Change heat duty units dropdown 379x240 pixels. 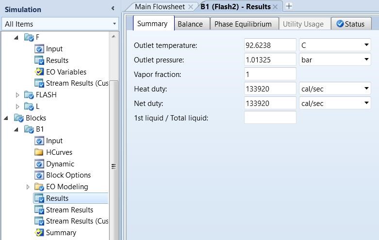pyautogui.click(x=366, y=89)
